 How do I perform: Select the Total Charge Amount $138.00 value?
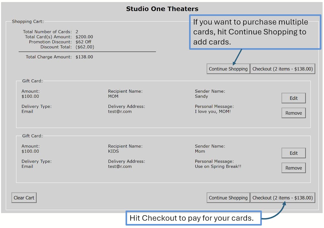tap(84, 57)
